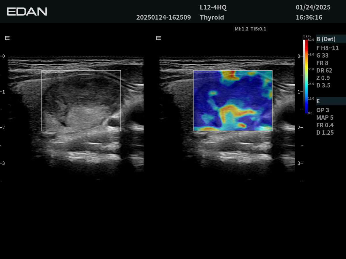Click the exam ID 20250124-162509
This screenshot has width=346, height=259.
tap(163, 17)
